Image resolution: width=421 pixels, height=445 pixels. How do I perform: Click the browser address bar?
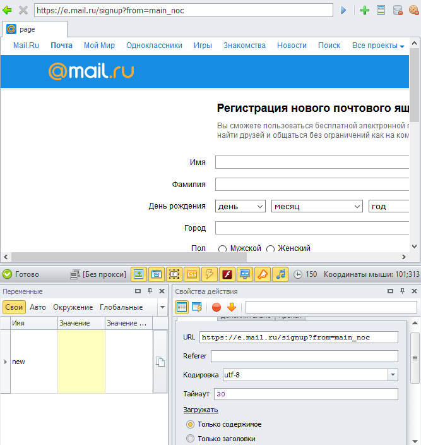click(x=184, y=11)
